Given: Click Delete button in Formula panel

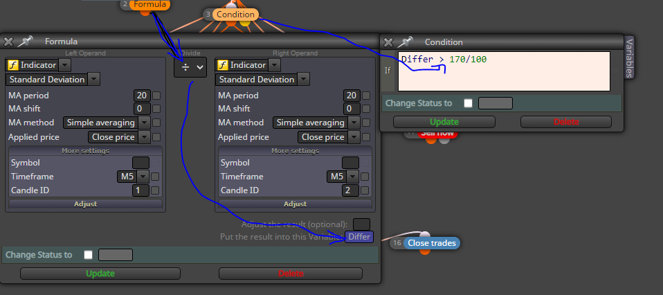Looking at the screenshot, I should pos(291,274).
